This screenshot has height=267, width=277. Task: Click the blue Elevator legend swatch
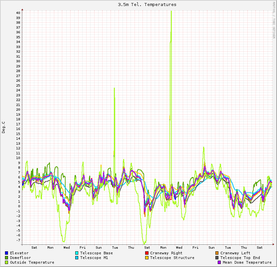[7, 253]
